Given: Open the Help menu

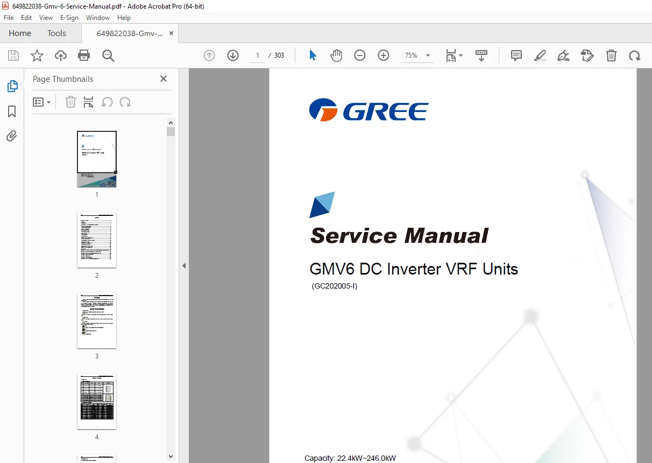Looking at the screenshot, I should [x=124, y=18].
